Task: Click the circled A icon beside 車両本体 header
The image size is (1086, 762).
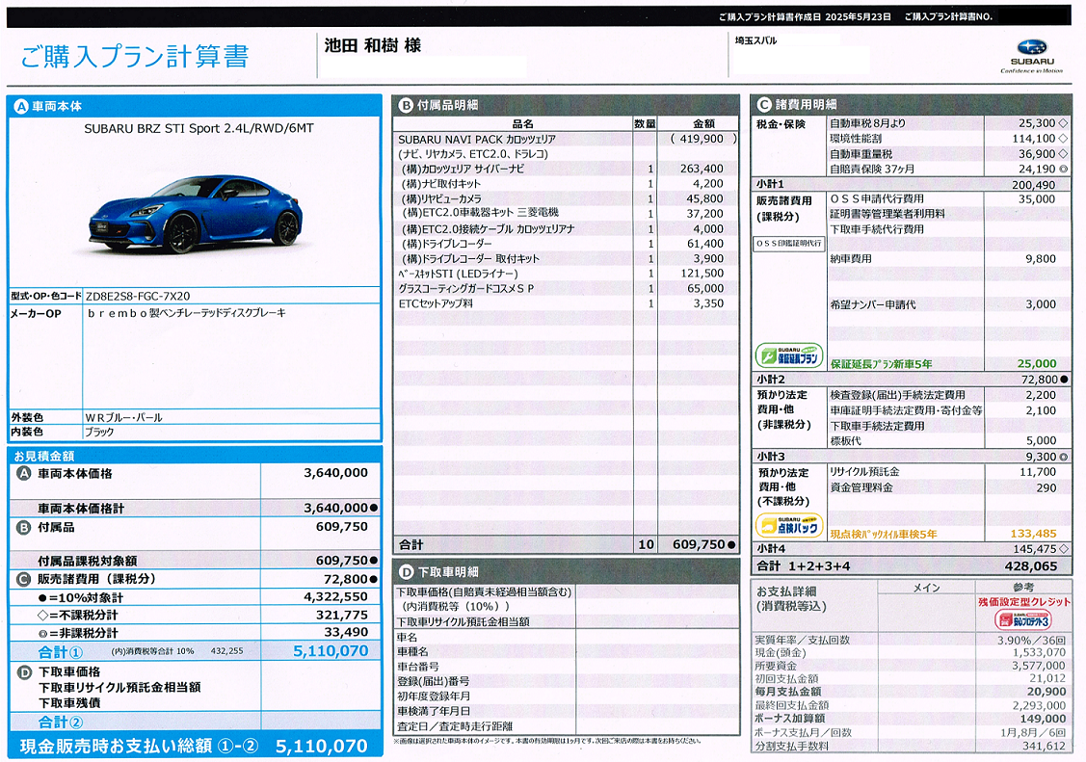Action: pos(21,107)
